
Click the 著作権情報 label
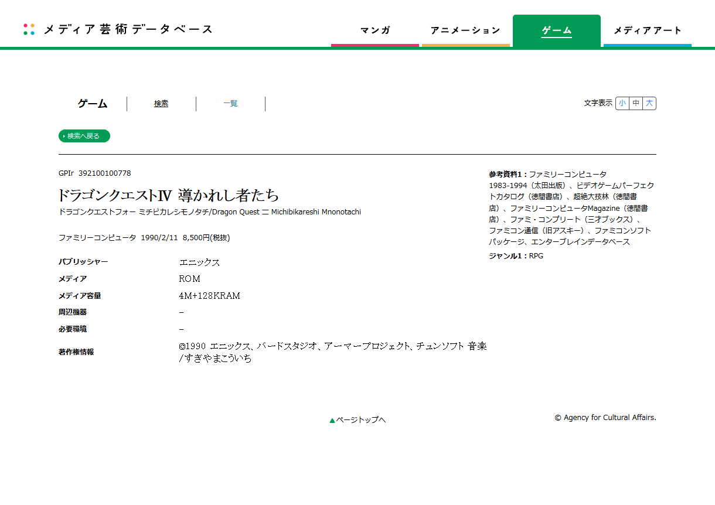tap(76, 352)
